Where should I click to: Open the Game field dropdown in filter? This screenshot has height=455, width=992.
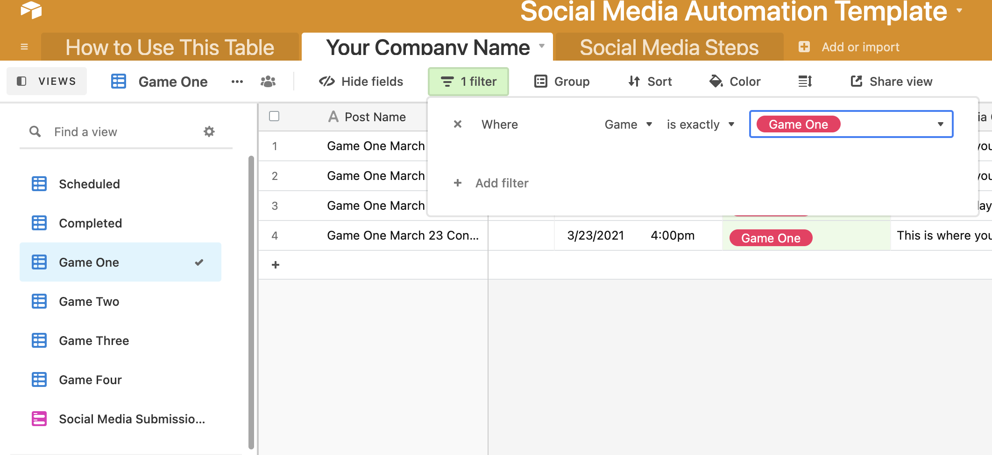point(629,124)
